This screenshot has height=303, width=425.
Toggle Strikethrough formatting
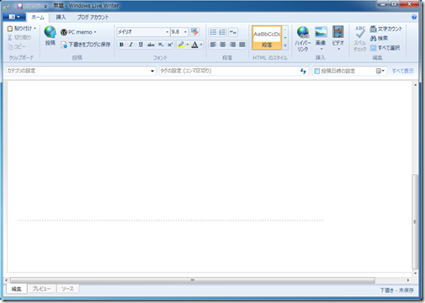tap(151, 45)
